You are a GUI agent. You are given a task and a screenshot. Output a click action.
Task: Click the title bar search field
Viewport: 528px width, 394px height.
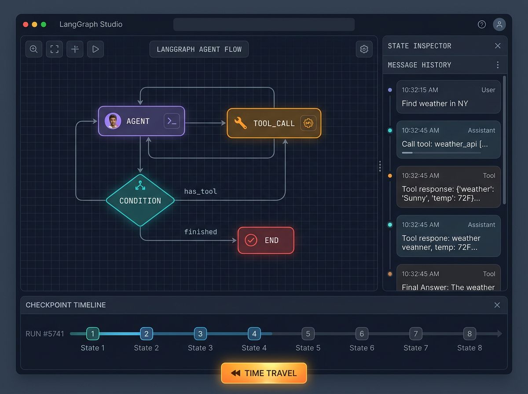coord(264,25)
